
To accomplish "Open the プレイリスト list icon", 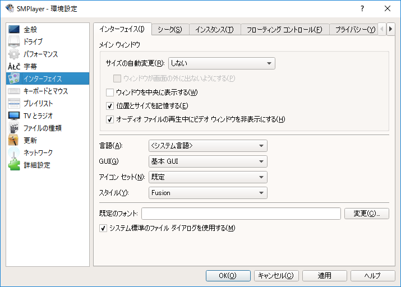I will click(x=14, y=103).
